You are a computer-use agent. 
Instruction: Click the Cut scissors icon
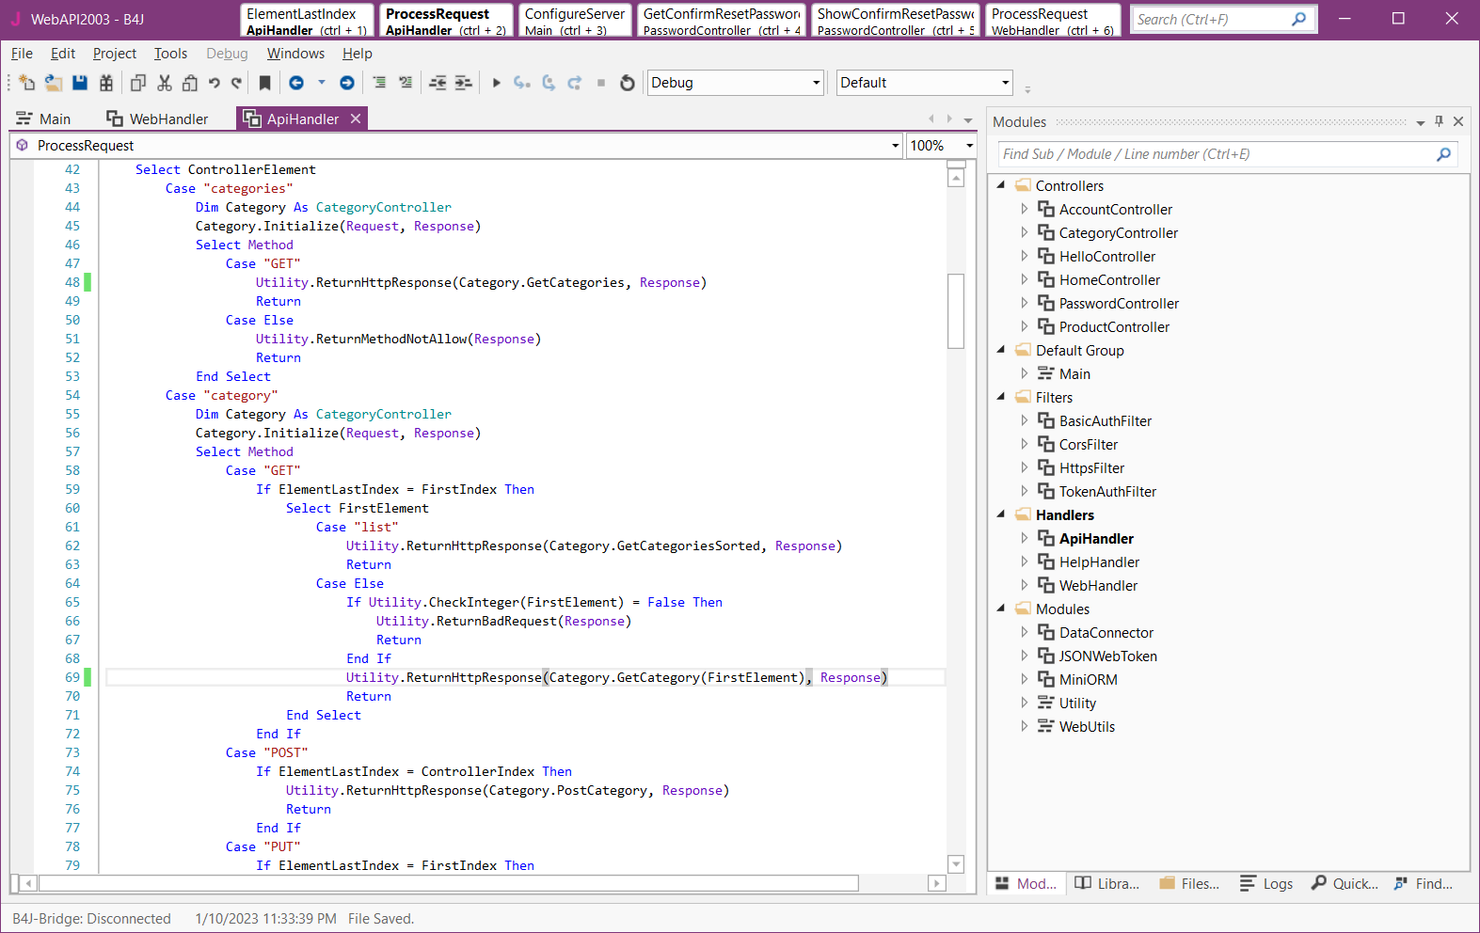(165, 83)
